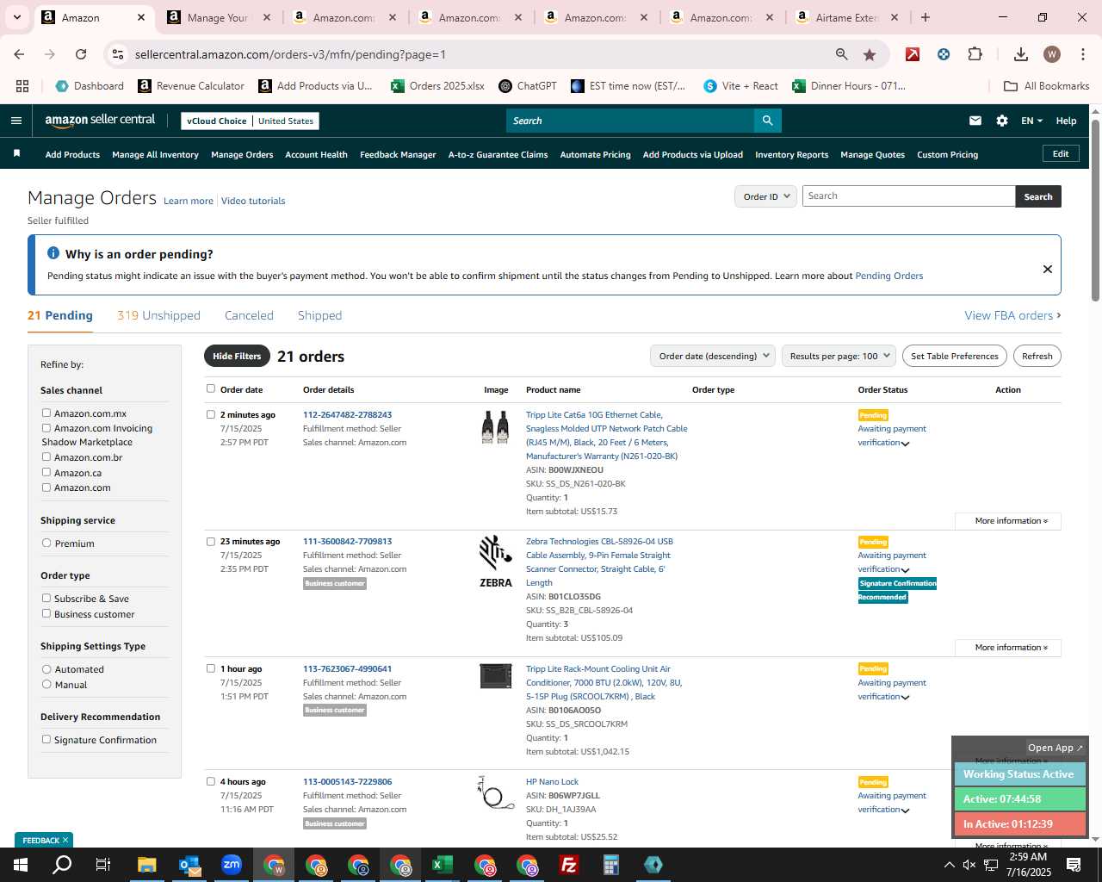Screen dimensions: 1102x882
Task: Open Chrome three-dot menu
Action: pyautogui.click(x=1082, y=54)
